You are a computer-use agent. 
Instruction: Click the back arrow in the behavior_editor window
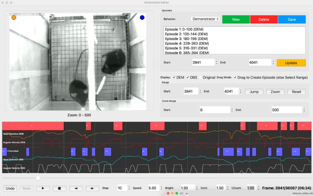(x=187, y=193)
